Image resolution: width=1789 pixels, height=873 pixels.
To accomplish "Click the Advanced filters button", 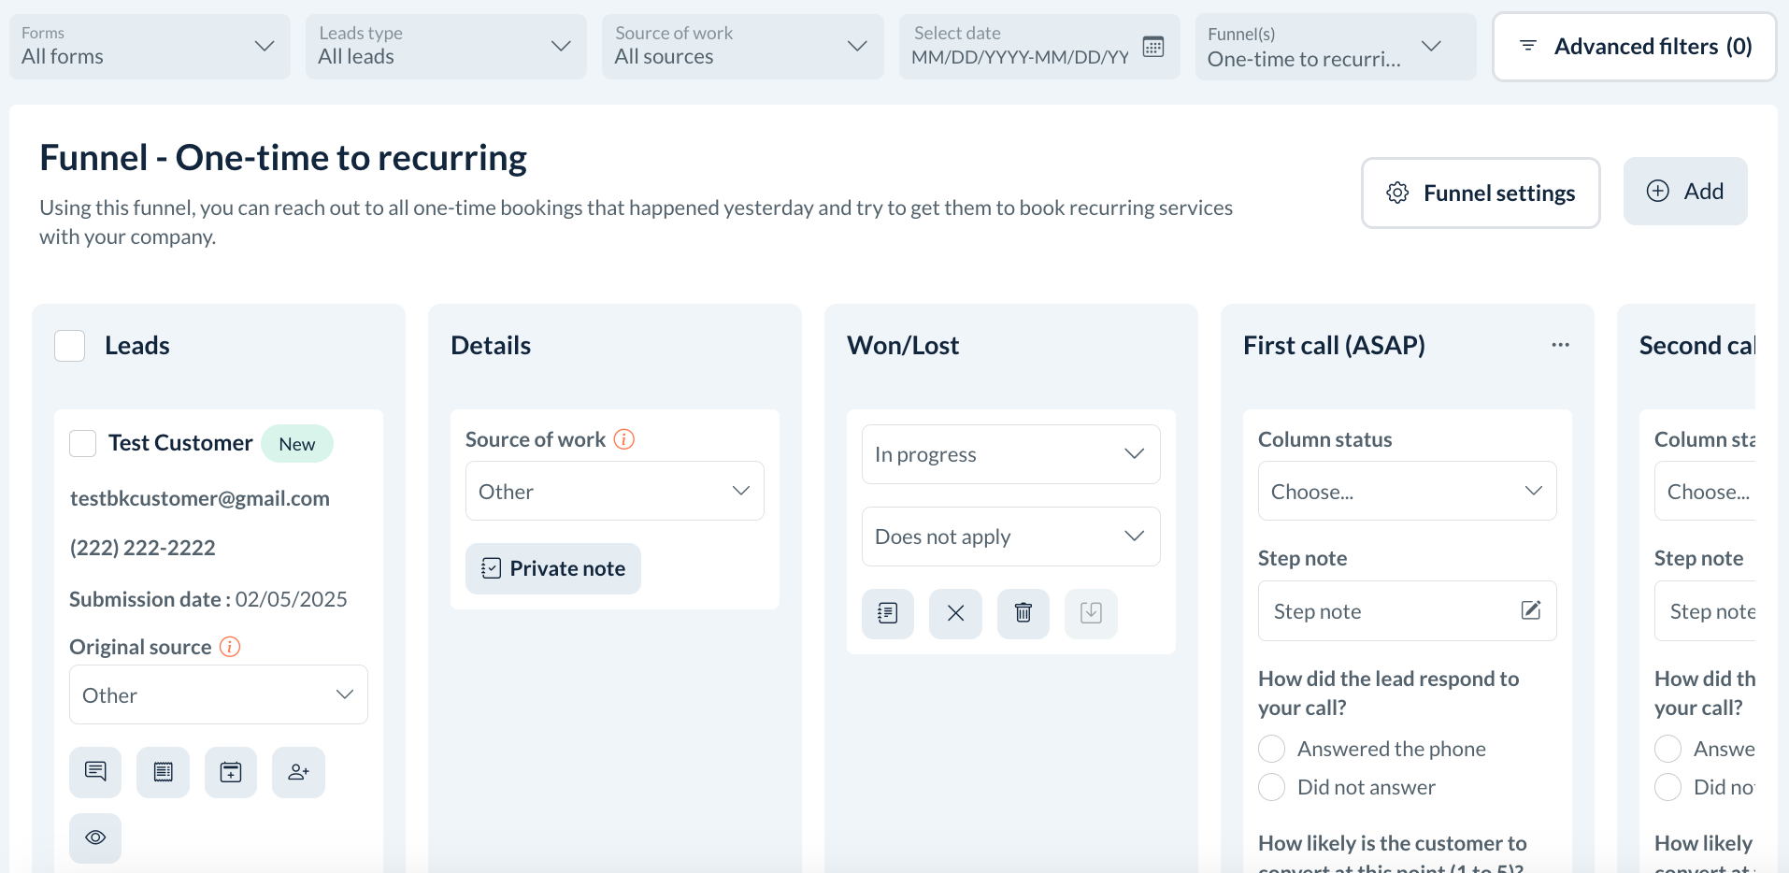I will pos(1634,47).
